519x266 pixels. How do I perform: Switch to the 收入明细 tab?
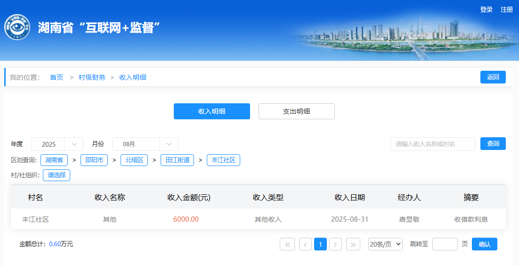211,111
